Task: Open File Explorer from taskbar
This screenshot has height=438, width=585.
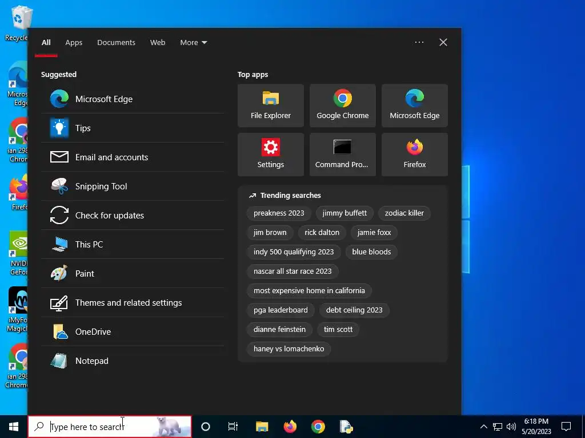Action: pos(262,427)
